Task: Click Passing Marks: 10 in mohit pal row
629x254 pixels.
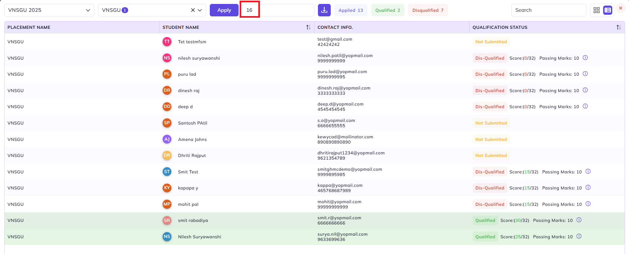Action: 562,204
